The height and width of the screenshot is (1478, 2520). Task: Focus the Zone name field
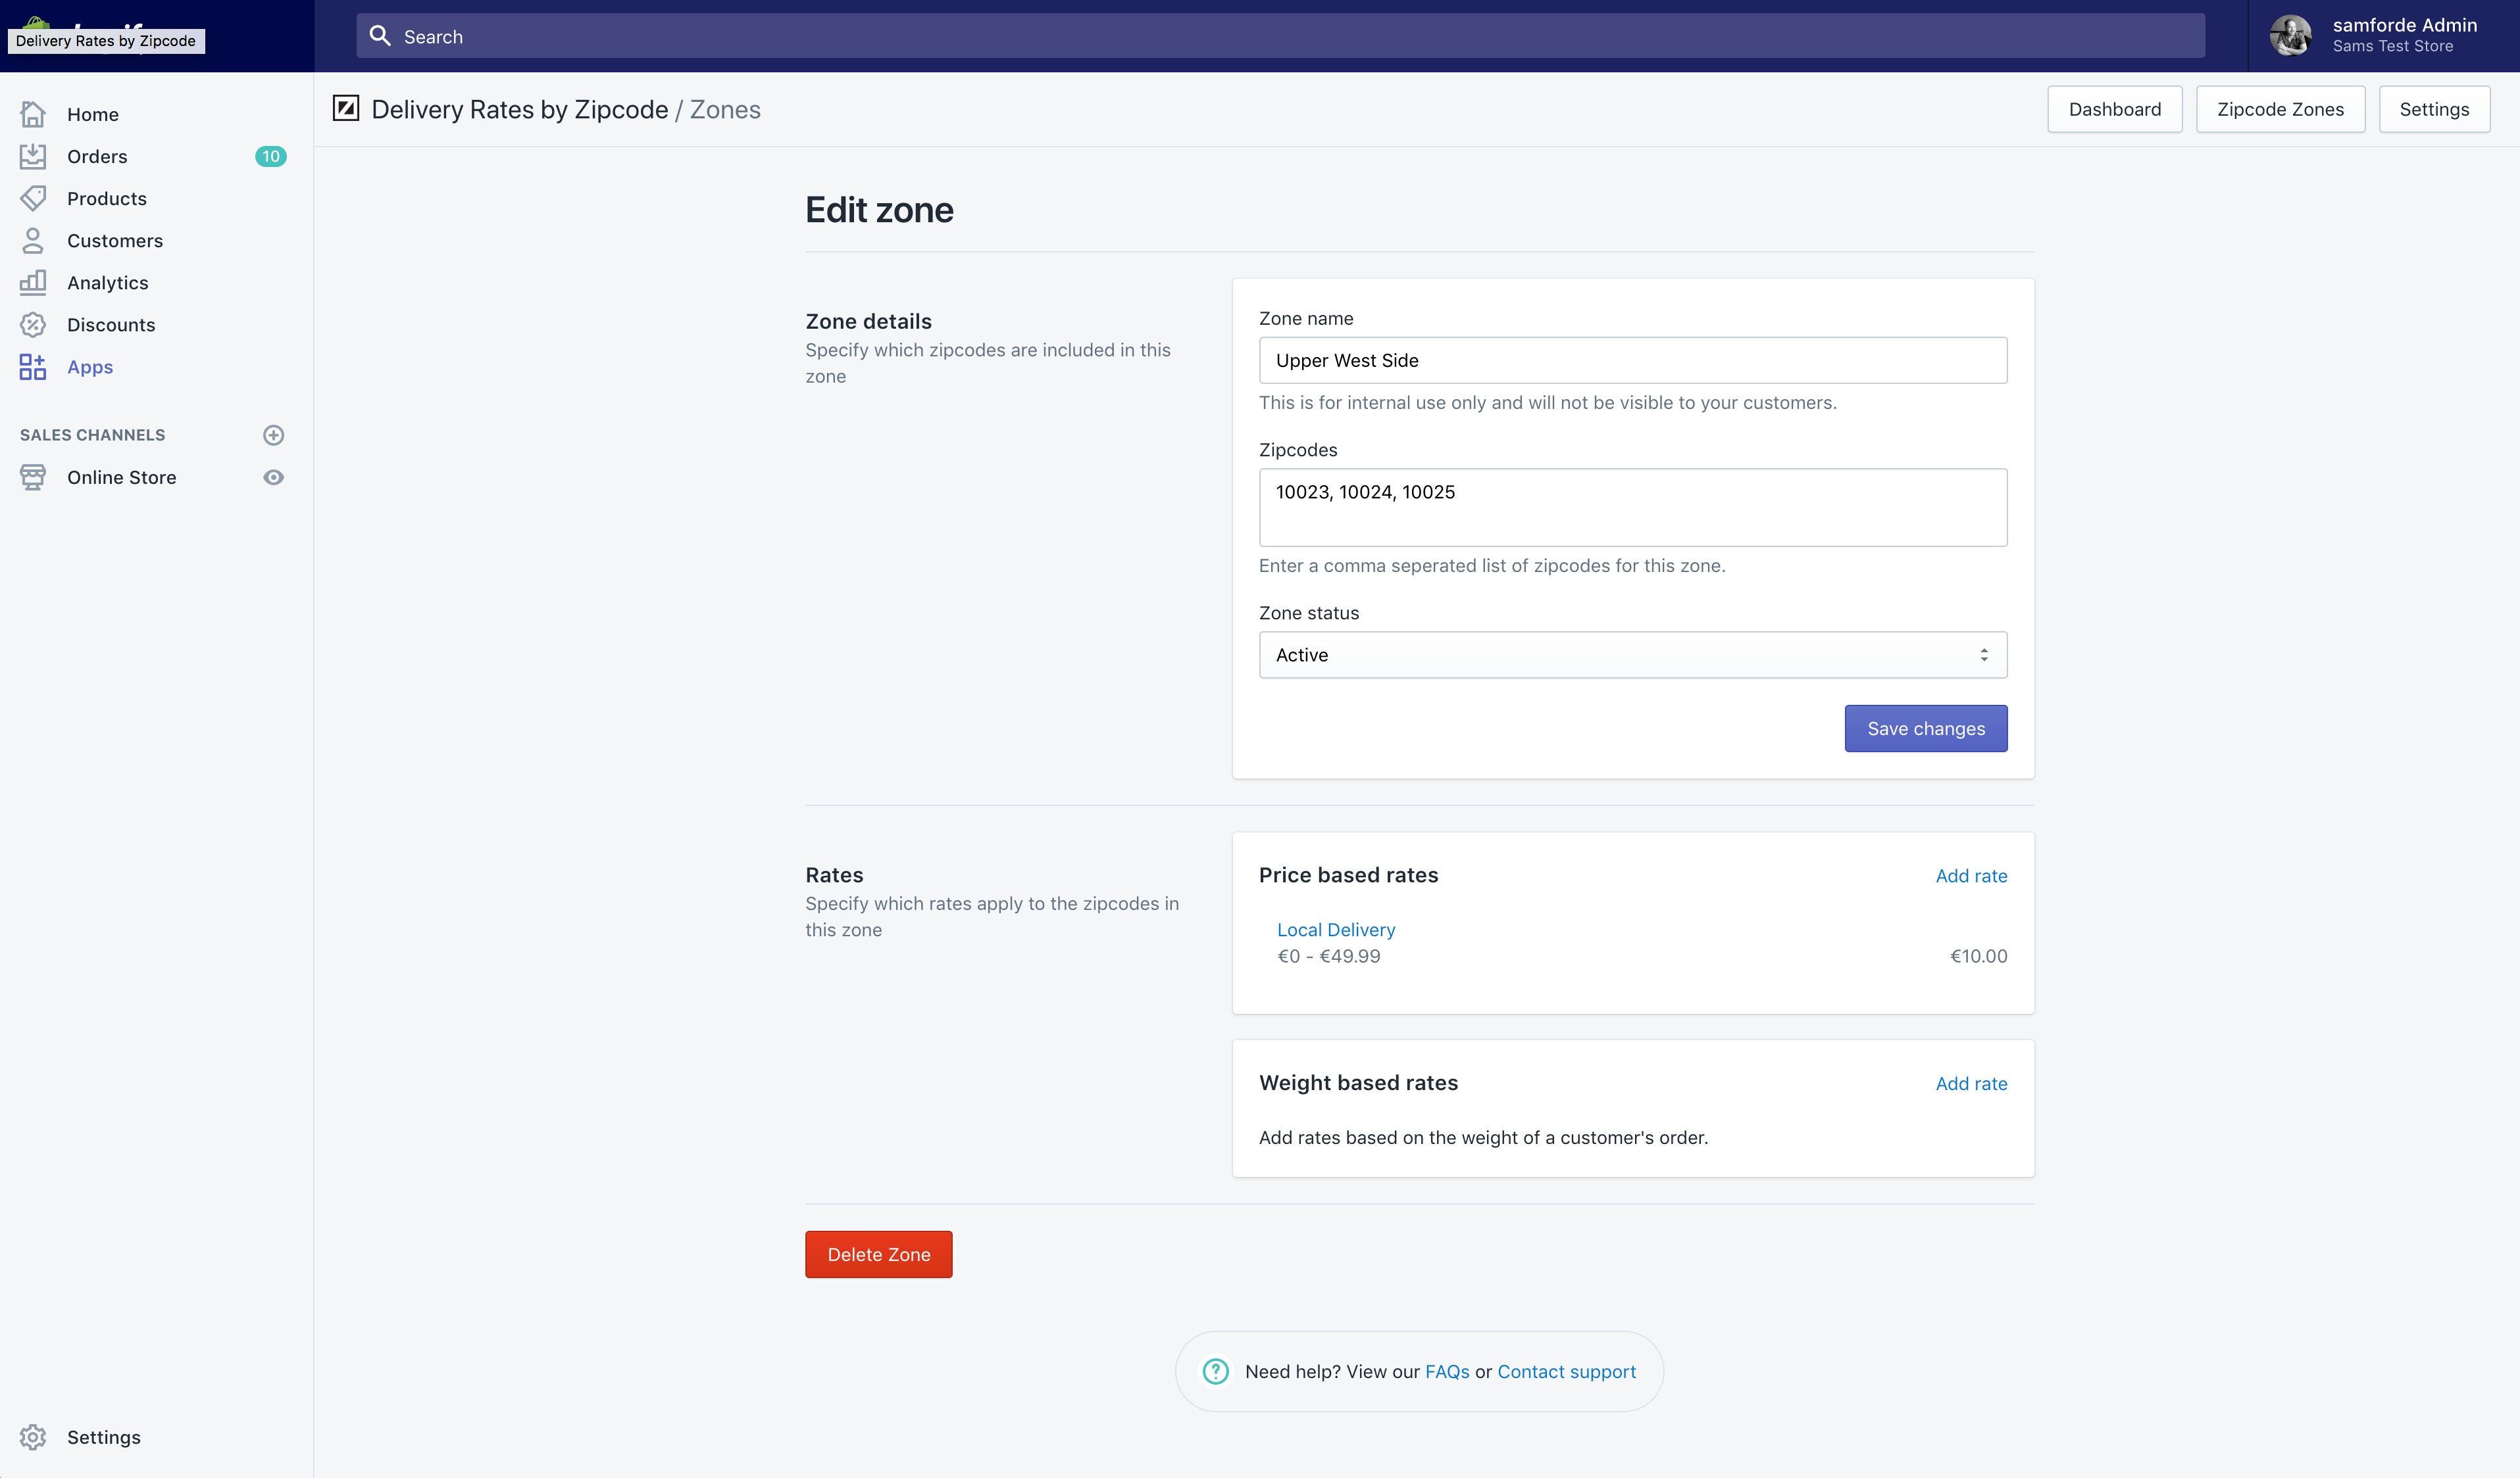point(1632,360)
